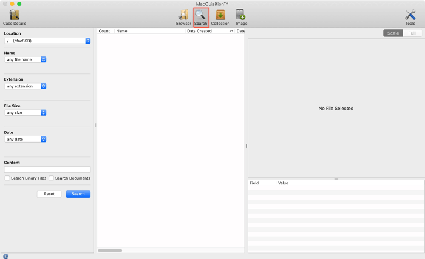425x259 pixels.
Task: Click the status icon in bottom-left corner
Action: [x=6, y=256]
